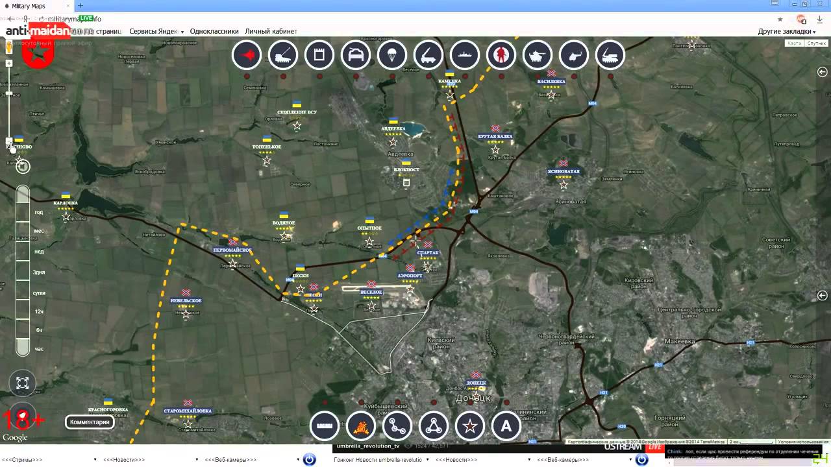
Task: Set timeline slider to 3дня
Action: [39, 272]
